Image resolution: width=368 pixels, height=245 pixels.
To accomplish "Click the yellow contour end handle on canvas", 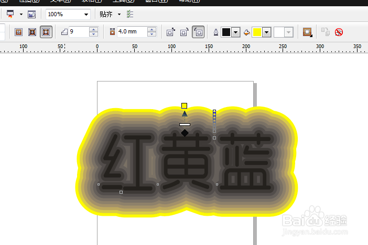I will tap(184, 106).
